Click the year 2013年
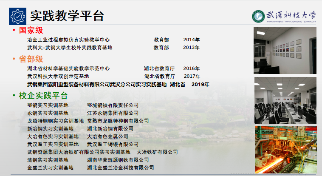Viewport: 322px width, 176px height. click(x=192, y=48)
